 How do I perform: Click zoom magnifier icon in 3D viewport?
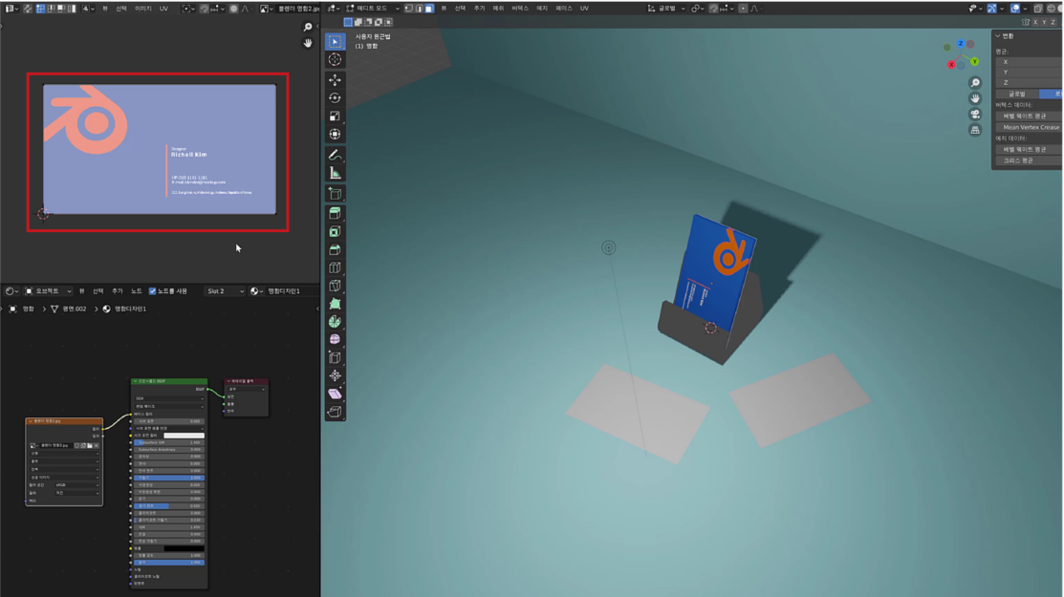(975, 83)
